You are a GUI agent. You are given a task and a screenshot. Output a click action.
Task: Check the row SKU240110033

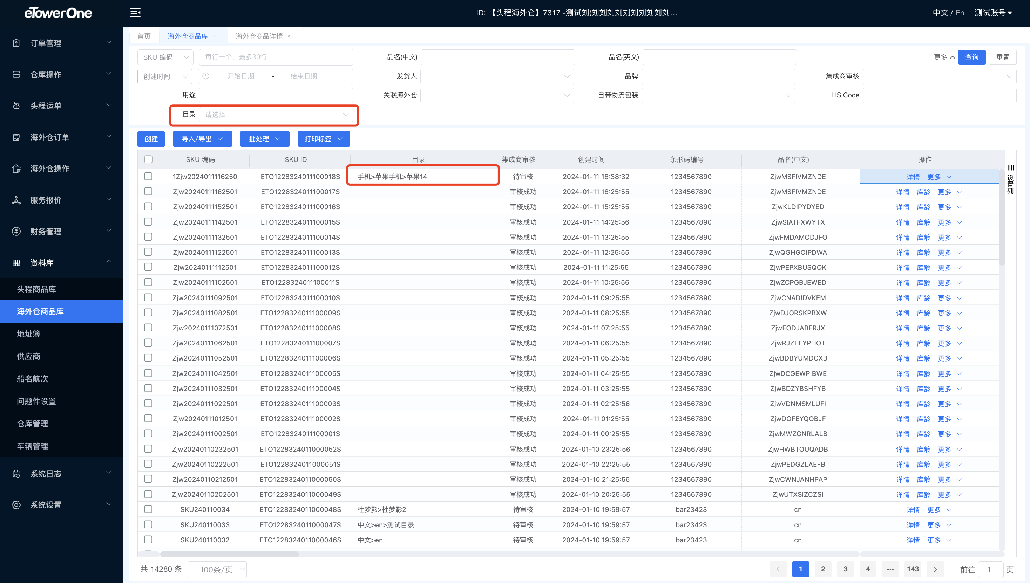[148, 524]
